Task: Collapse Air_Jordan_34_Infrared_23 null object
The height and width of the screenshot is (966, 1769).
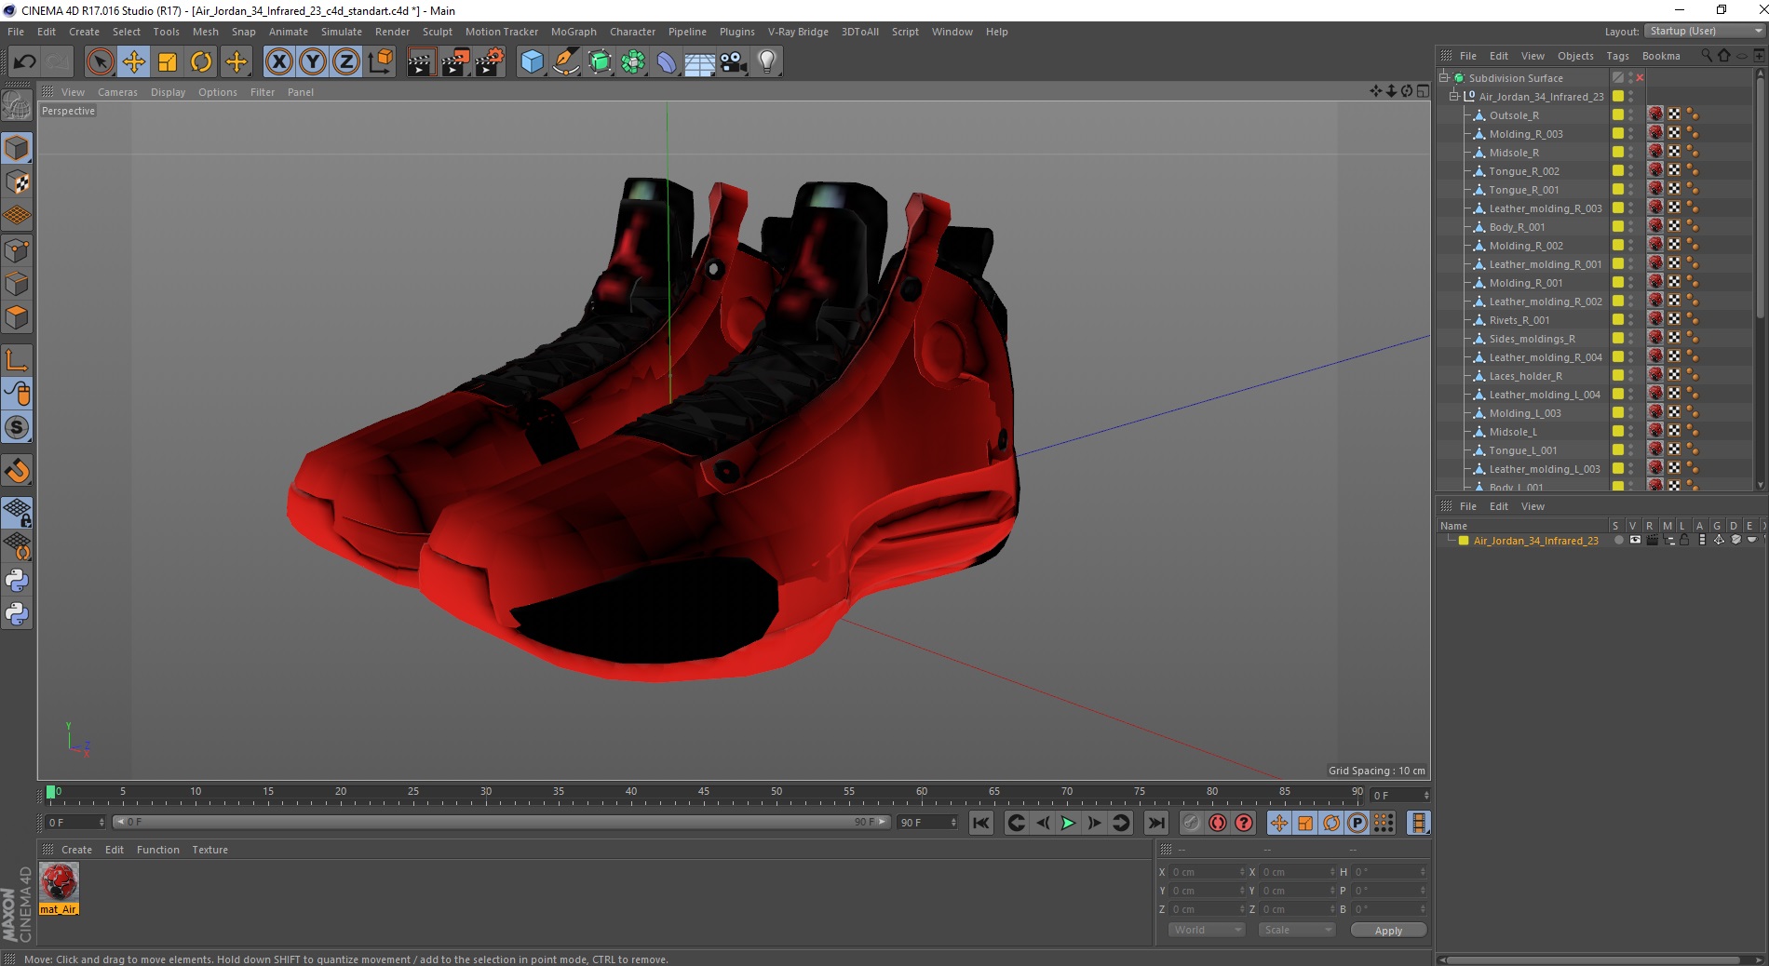Action: click(x=1453, y=96)
